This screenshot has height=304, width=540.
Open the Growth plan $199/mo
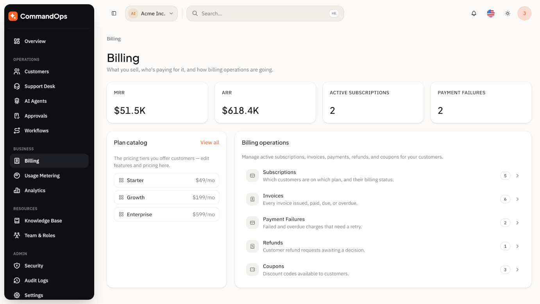point(166,197)
